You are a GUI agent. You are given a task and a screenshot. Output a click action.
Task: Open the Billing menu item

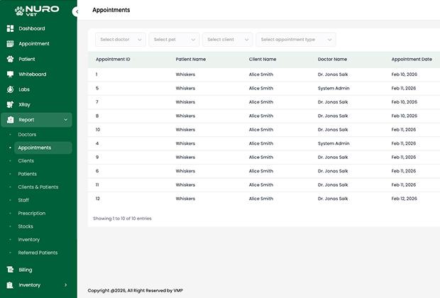pyautogui.click(x=26, y=270)
